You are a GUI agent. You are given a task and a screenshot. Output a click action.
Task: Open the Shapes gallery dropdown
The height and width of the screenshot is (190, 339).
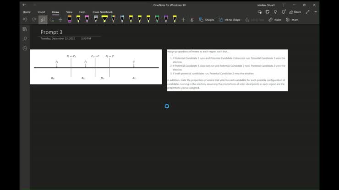tap(207, 20)
